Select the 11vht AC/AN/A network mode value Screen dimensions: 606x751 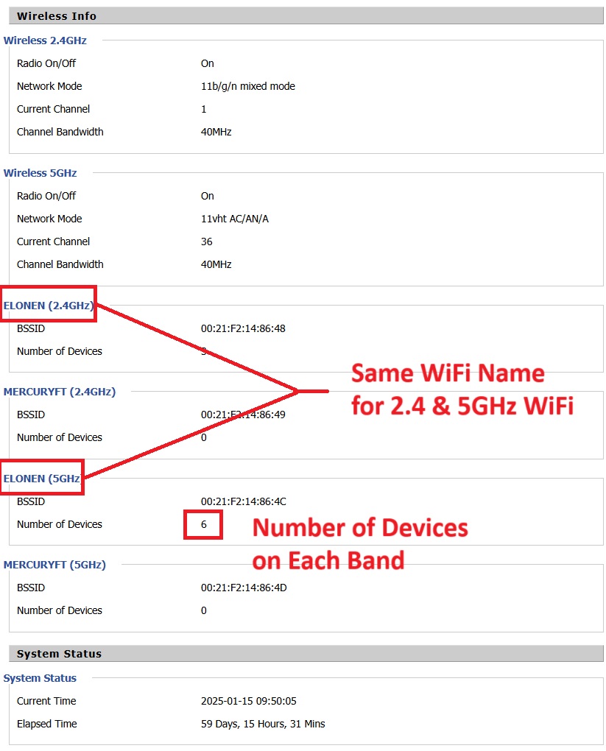coord(234,219)
